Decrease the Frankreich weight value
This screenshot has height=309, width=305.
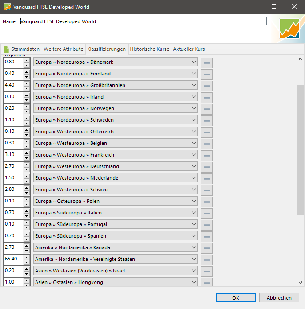[x=27, y=158]
